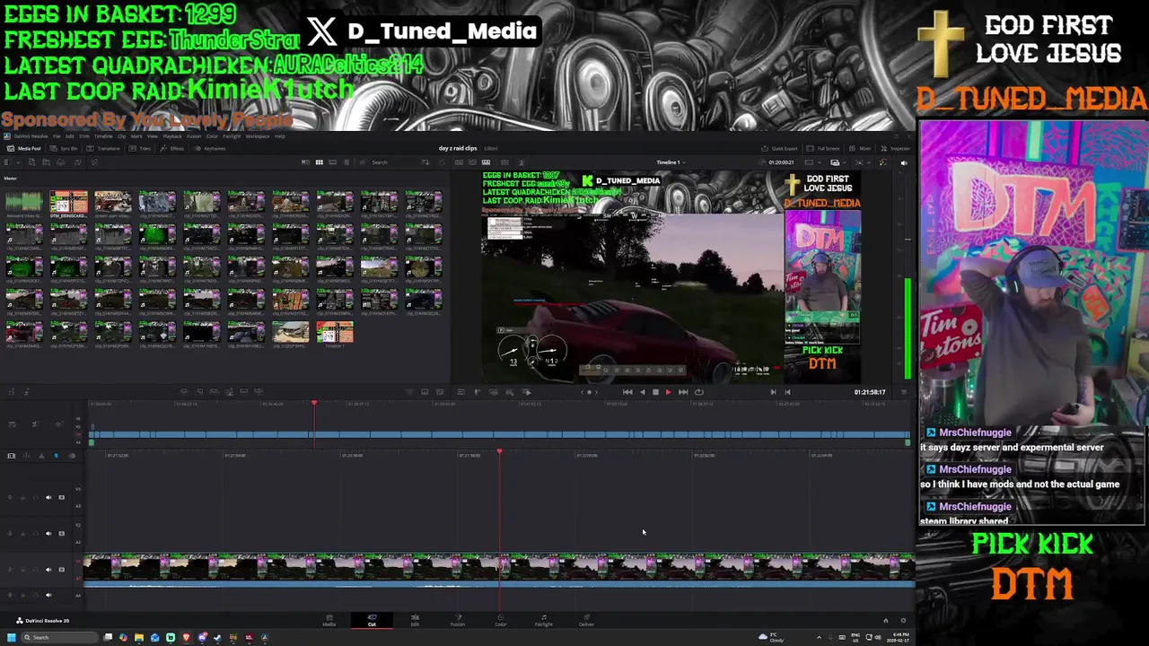This screenshot has width=1149, height=646.
Task: Open the File menu
Action: click(x=57, y=136)
